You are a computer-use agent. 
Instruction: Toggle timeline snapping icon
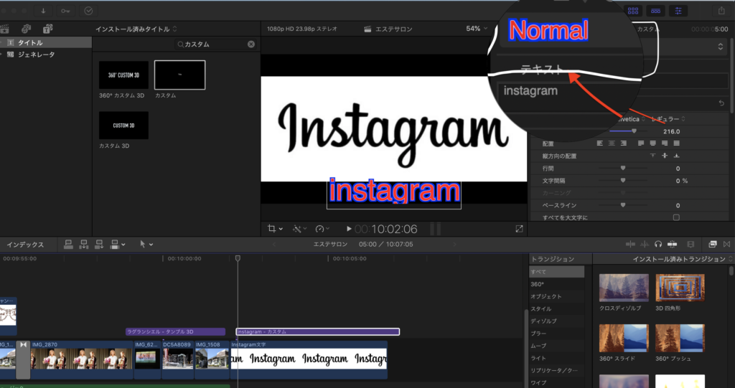[x=672, y=244]
